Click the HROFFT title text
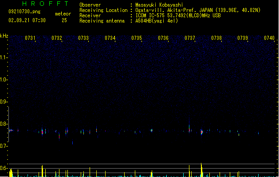 [x=45, y=4]
